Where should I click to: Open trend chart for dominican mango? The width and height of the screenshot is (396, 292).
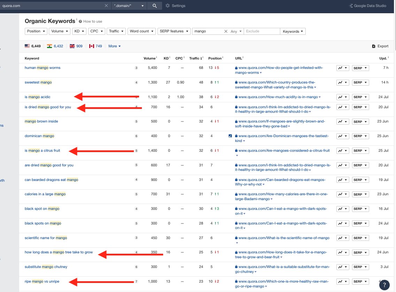(343, 136)
